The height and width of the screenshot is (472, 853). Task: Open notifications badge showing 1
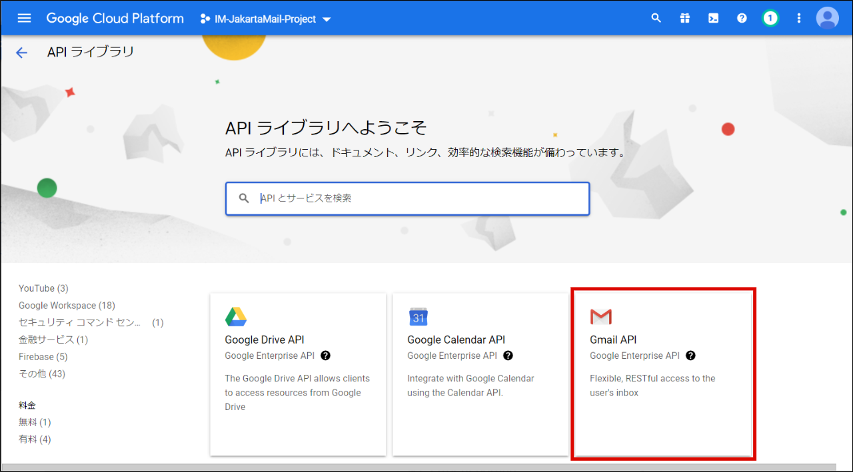[x=770, y=18]
